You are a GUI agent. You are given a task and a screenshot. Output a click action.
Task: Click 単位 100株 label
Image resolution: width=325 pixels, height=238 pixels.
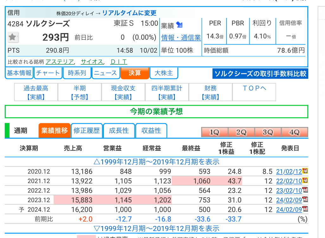177,50
